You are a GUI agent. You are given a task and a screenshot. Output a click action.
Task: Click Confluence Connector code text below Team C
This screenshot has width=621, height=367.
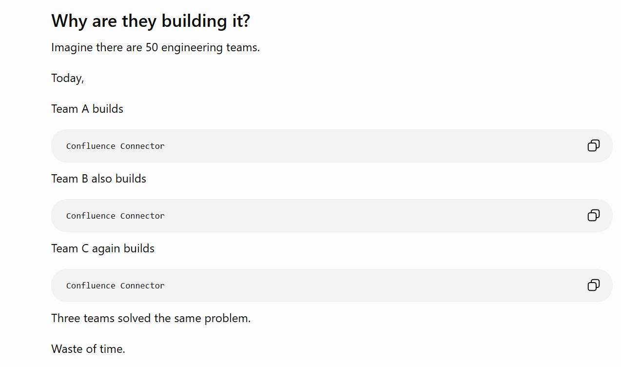pyautogui.click(x=116, y=285)
